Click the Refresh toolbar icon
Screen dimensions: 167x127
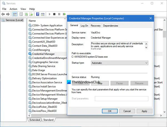26,14
